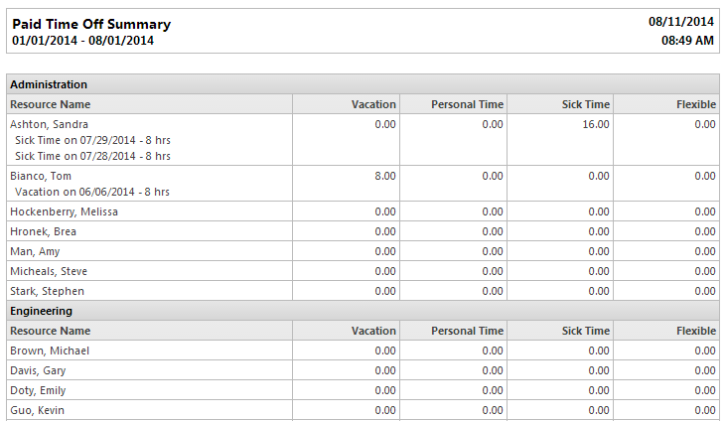
Task: Select the Engineering group header
Action: click(363, 311)
